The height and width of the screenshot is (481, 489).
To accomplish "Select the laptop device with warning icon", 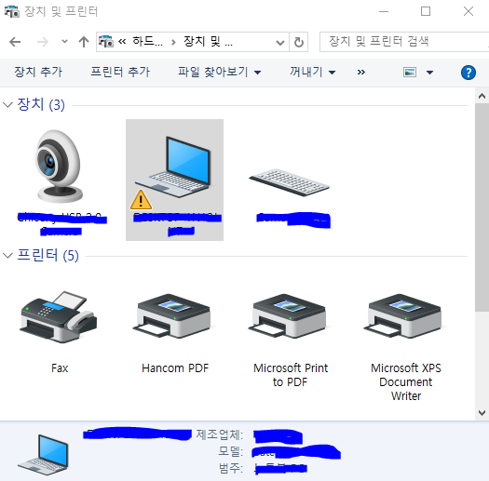I will point(174,180).
